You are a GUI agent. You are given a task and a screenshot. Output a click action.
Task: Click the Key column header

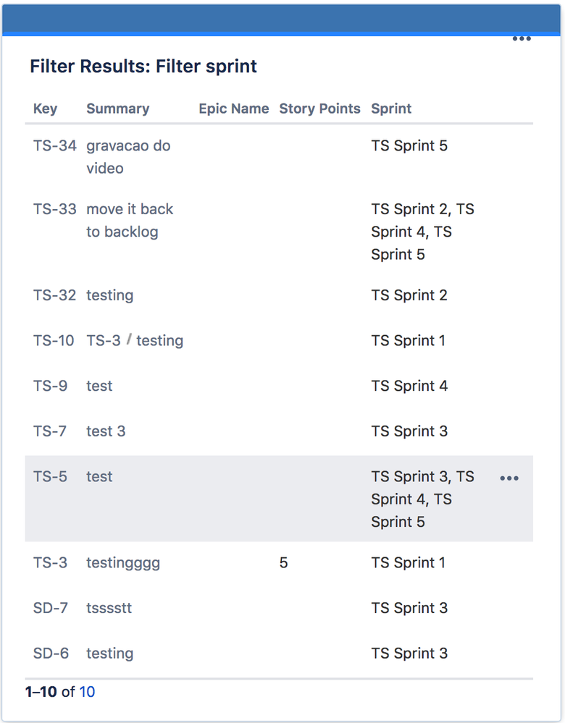click(45, 109)
